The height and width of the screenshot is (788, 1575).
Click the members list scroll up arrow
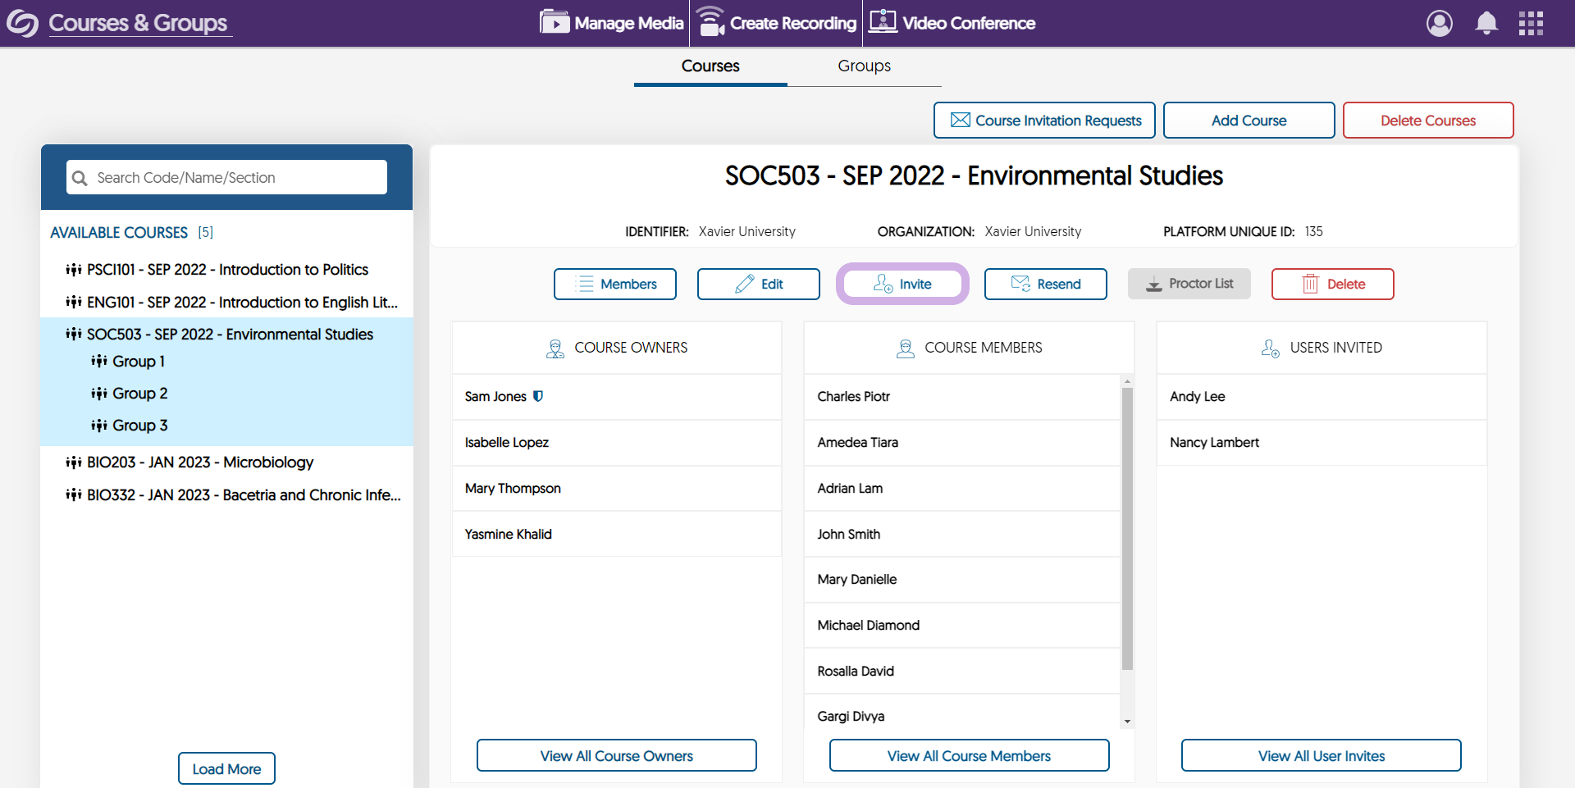click(x=1127, y=381)
